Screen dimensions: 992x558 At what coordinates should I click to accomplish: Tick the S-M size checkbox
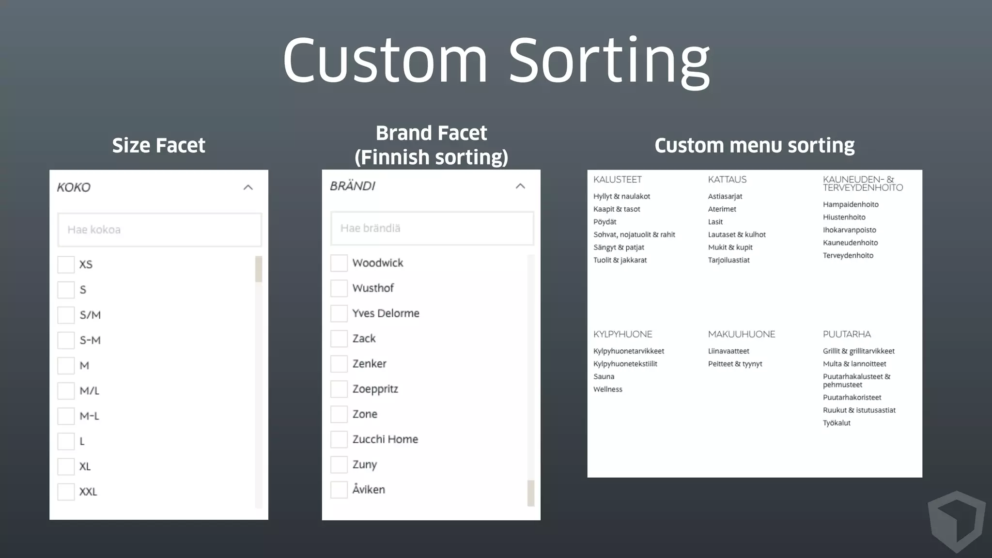[66, 340]
